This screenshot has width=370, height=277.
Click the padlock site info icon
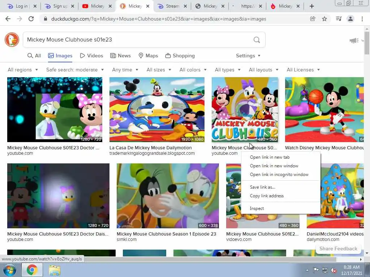point(46,19)
